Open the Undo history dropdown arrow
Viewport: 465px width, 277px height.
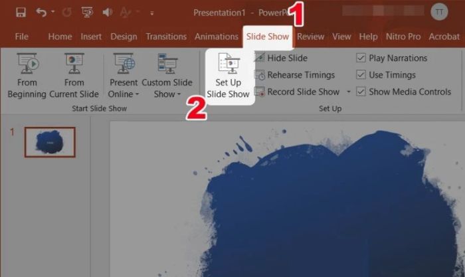pyautogui.click(x=52, y=12)
